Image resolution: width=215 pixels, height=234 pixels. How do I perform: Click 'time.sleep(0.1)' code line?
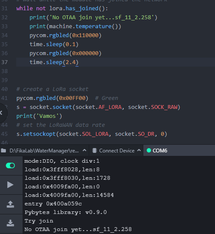click(x=54, y=44)
